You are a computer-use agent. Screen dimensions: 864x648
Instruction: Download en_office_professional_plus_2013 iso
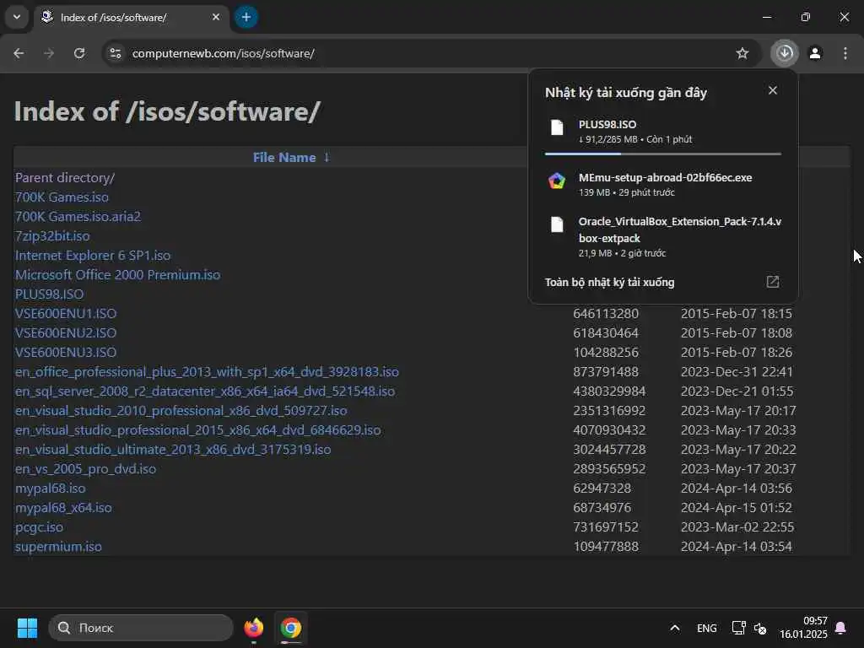(x=207, y=372)
